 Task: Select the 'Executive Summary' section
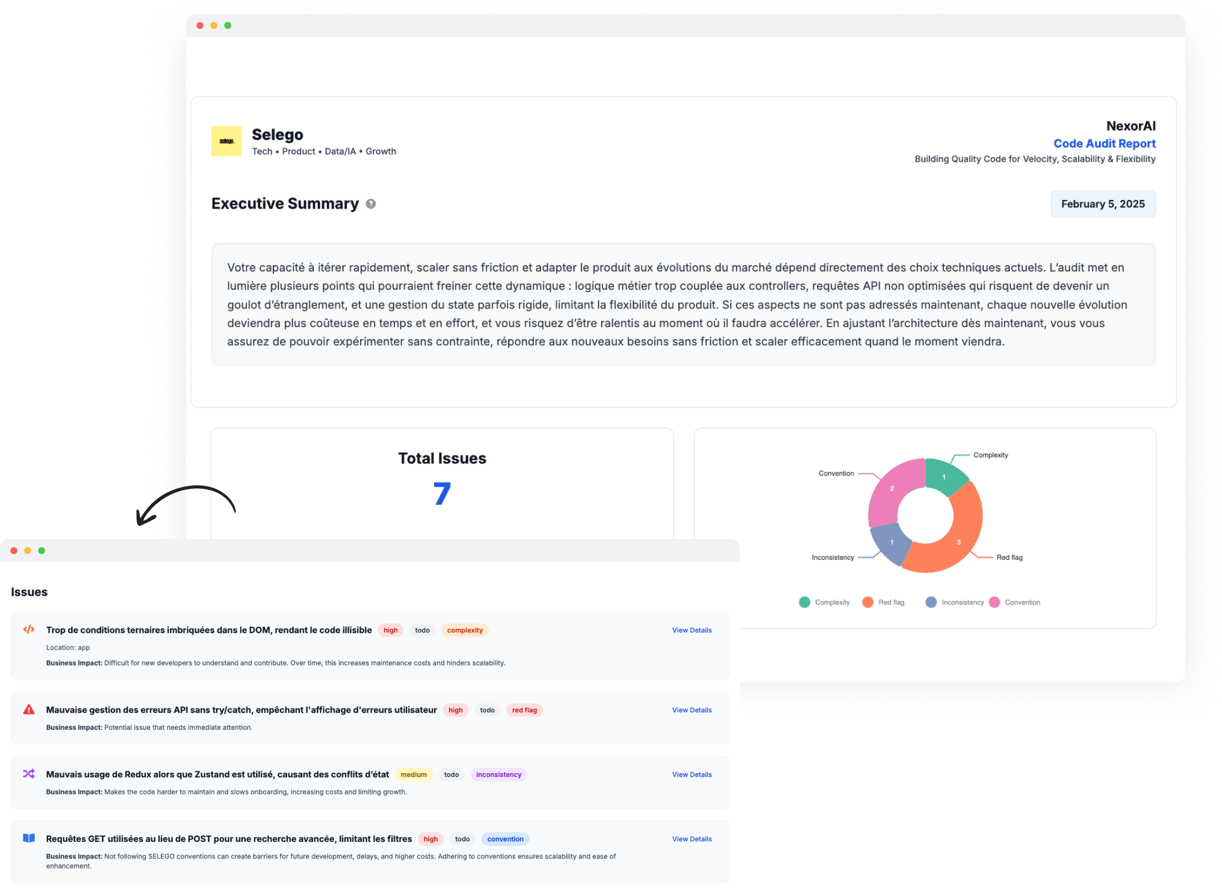284,203
